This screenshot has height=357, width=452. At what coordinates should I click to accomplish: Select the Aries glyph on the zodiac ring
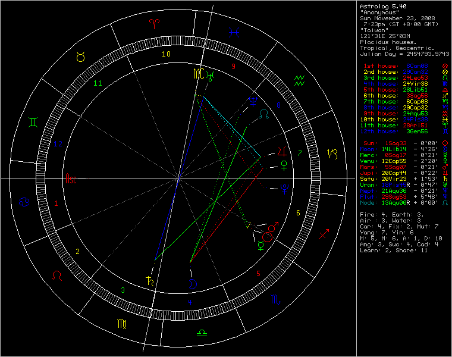(154, 23)
